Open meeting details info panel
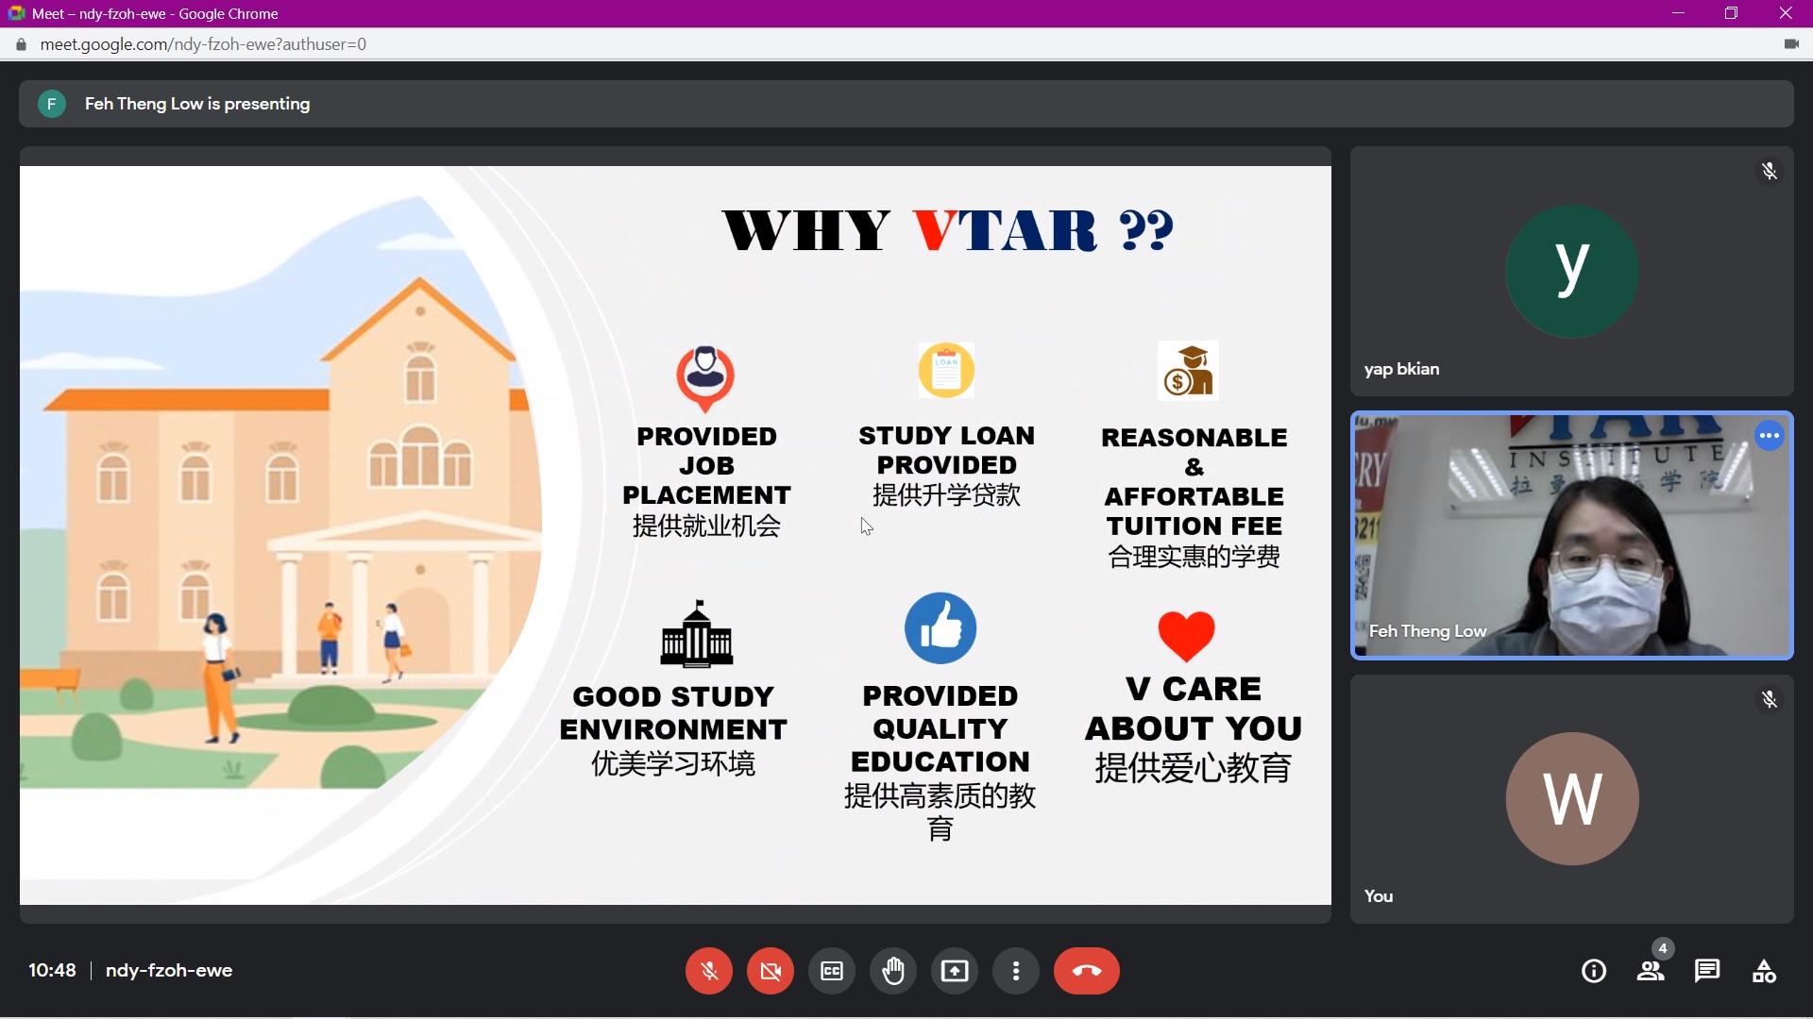 [x=1594, y=971]
